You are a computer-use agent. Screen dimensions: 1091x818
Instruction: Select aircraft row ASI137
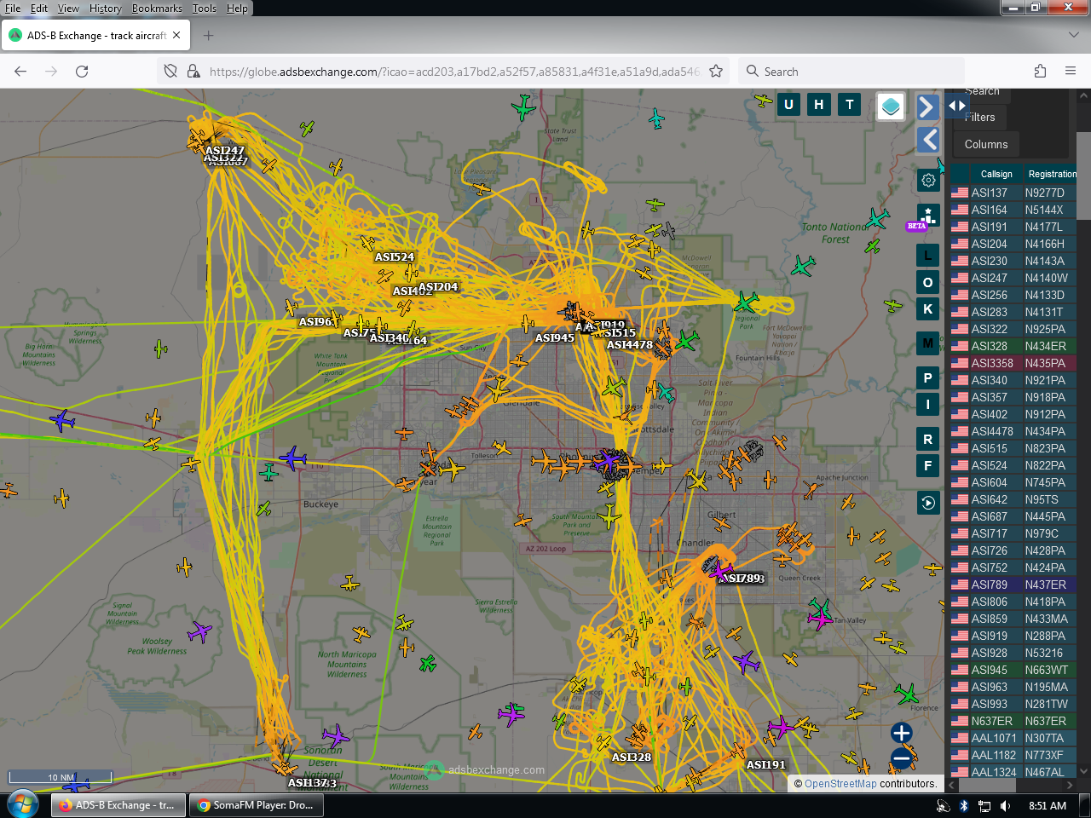tap(1013, 193)
